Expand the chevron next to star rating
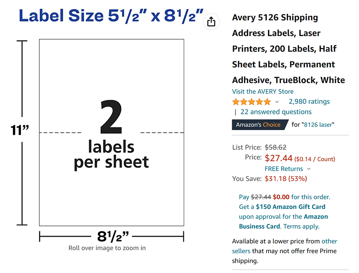The width and height of the screenshot is (359, 273). click(x=277, y=102)
